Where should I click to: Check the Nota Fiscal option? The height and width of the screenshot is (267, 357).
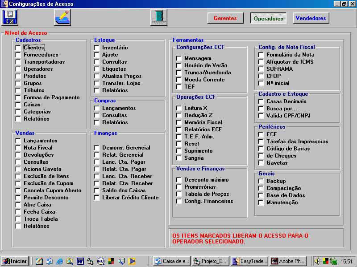(x=18, y=148)
